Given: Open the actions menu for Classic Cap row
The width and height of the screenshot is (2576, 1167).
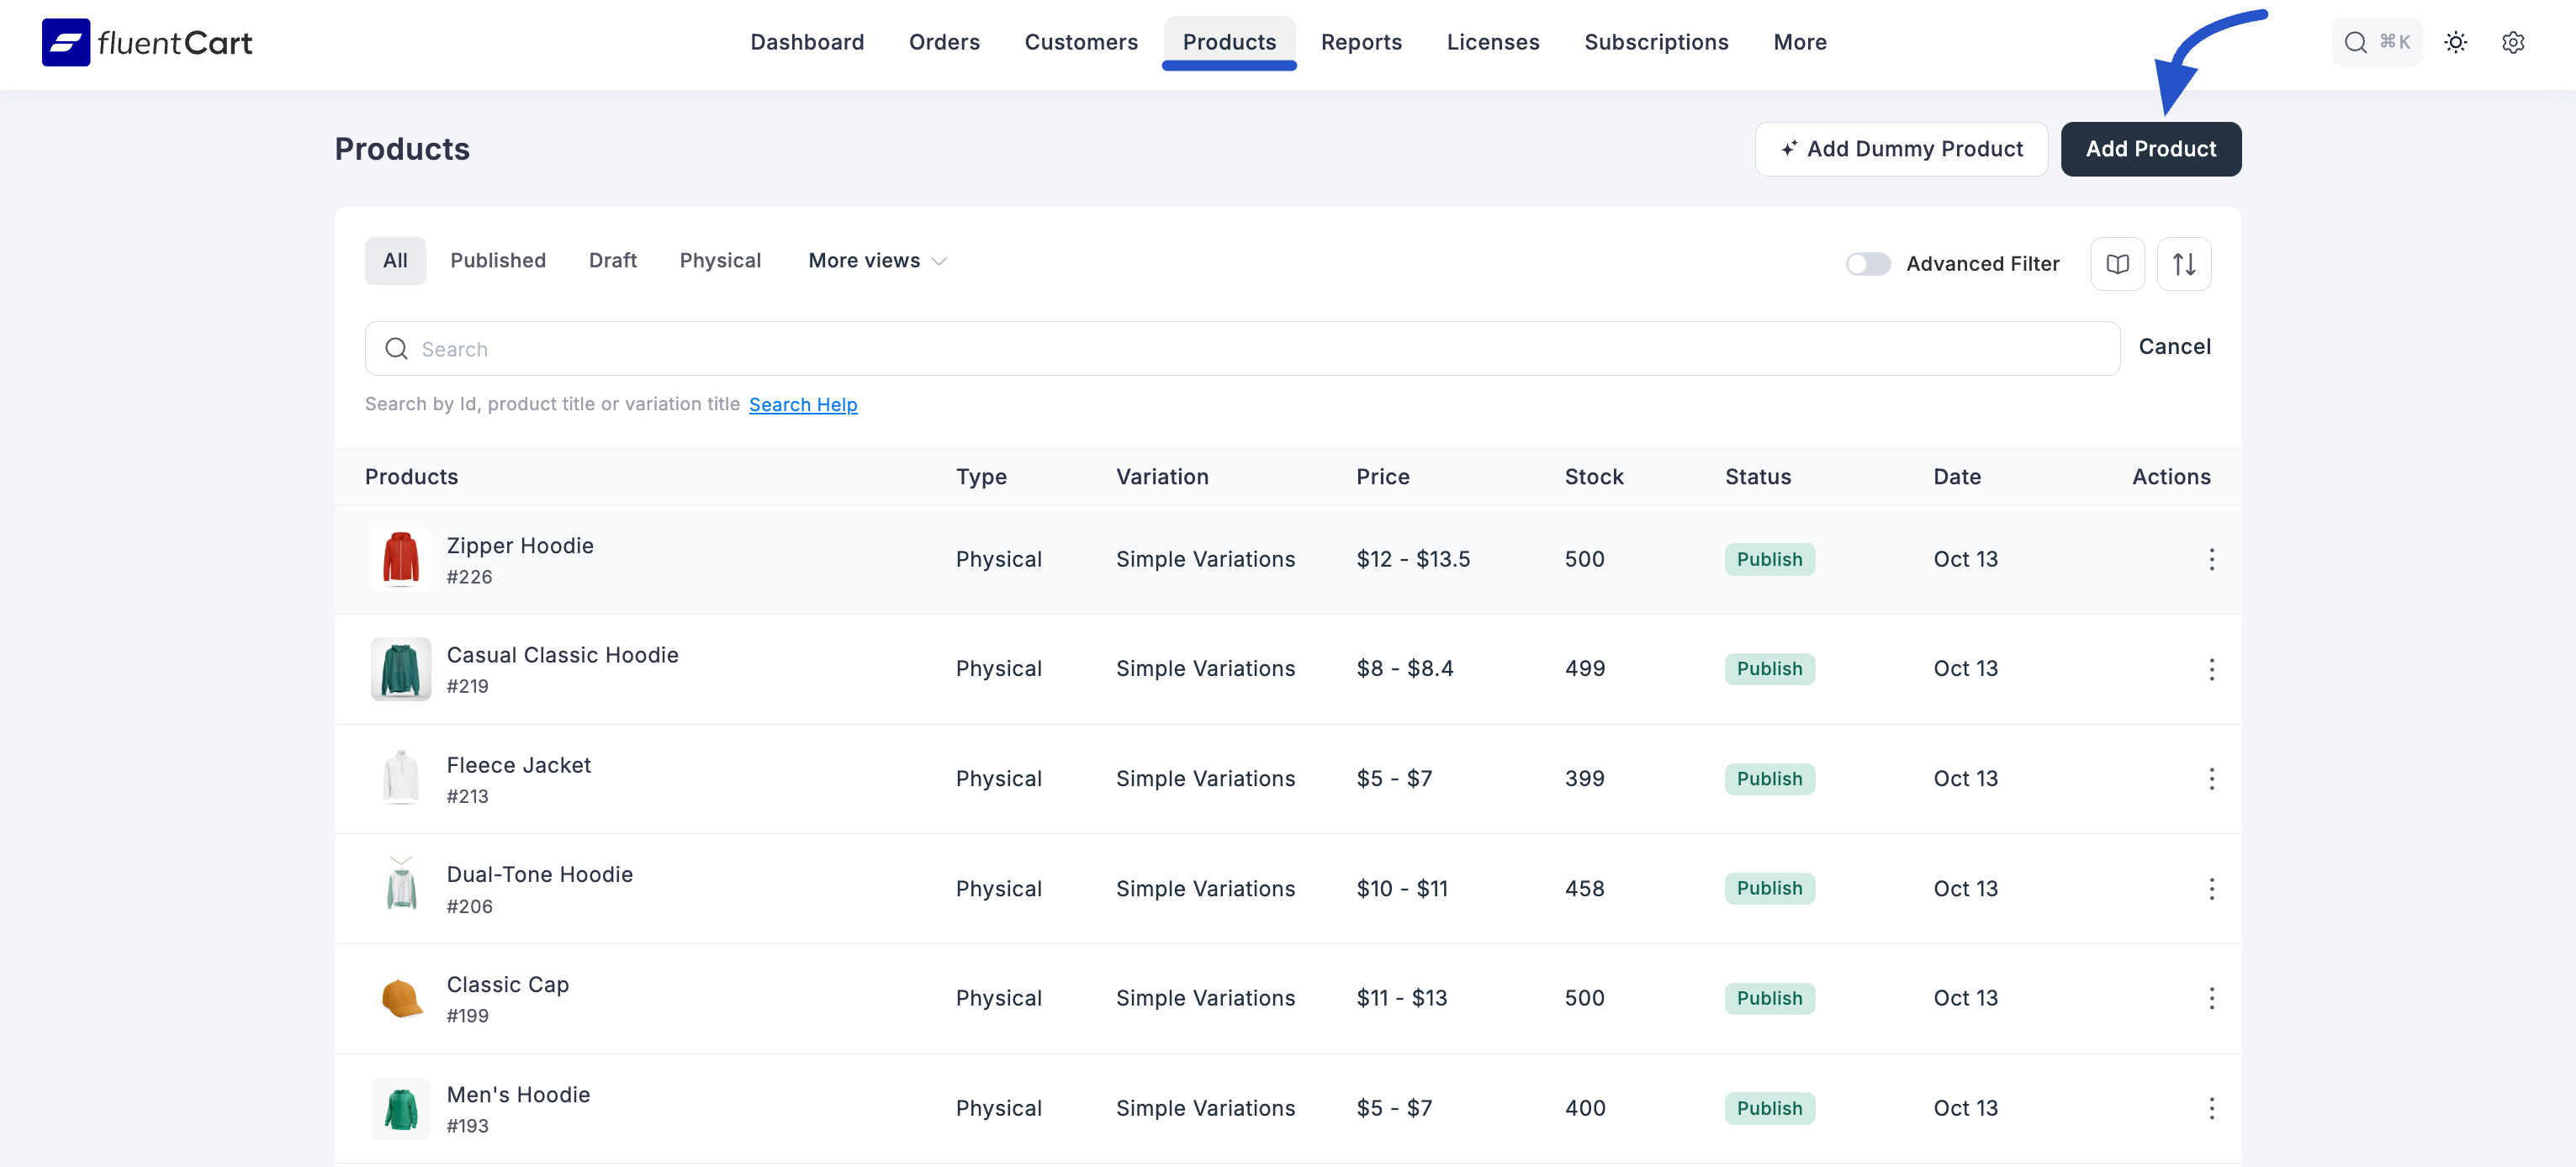Looking at the screenshot, I should [2212, 998].
